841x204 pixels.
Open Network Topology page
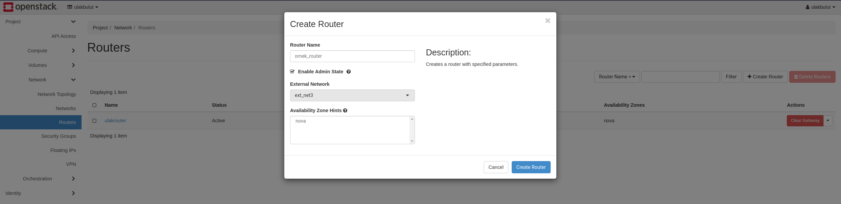click(x=57, y=94)
